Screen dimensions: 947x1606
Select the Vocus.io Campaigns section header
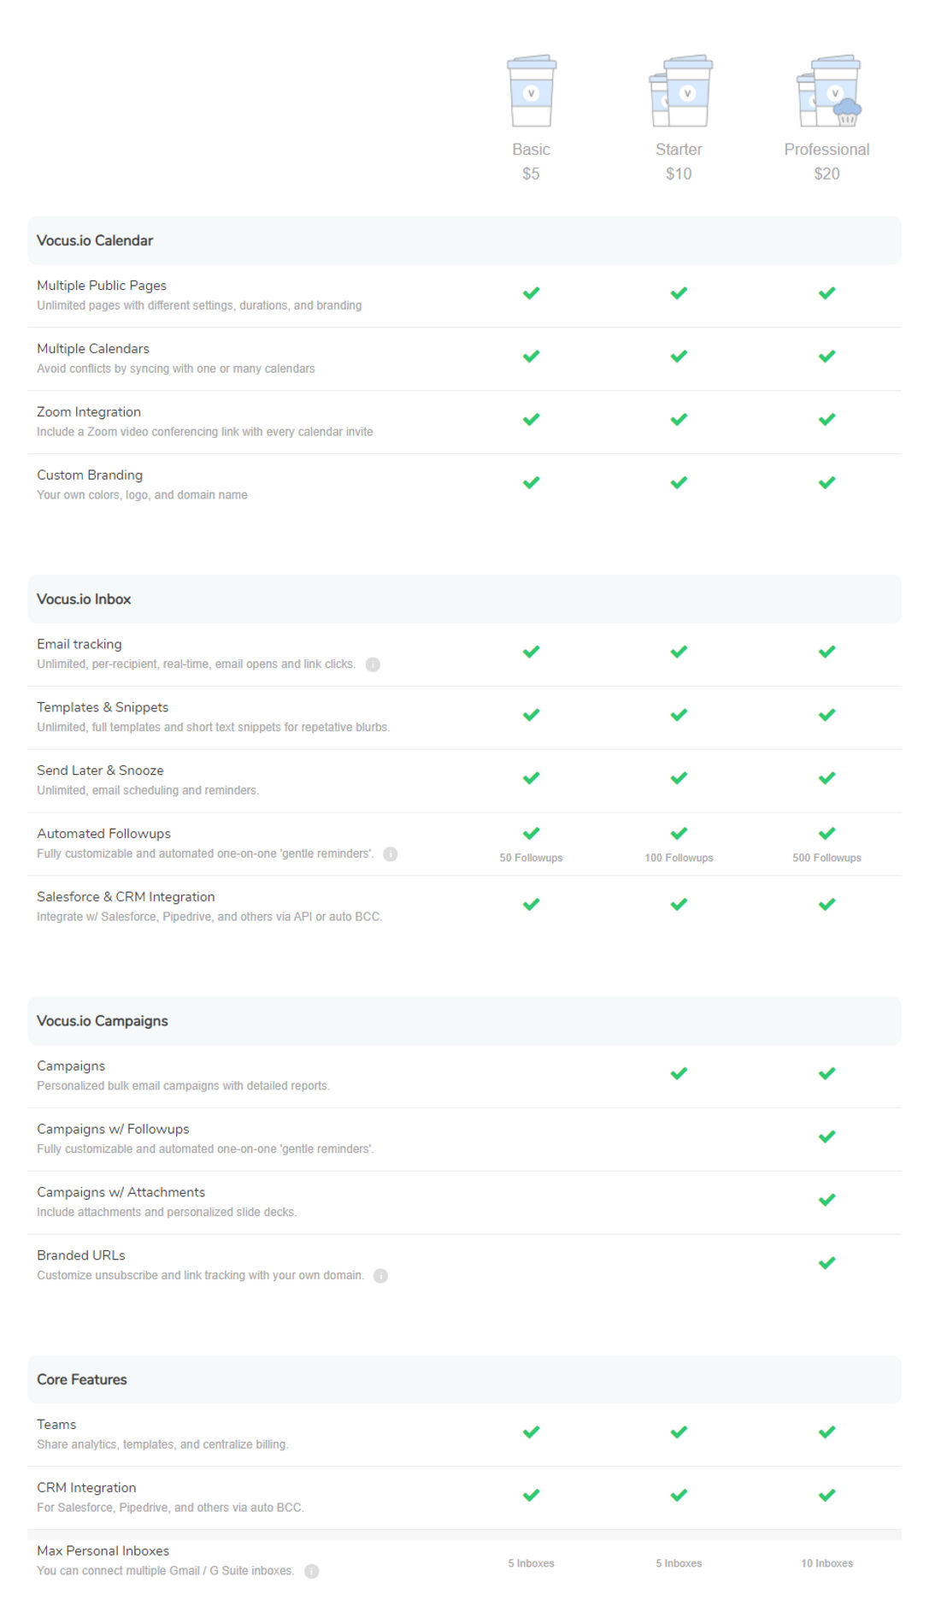point(464,1021)
